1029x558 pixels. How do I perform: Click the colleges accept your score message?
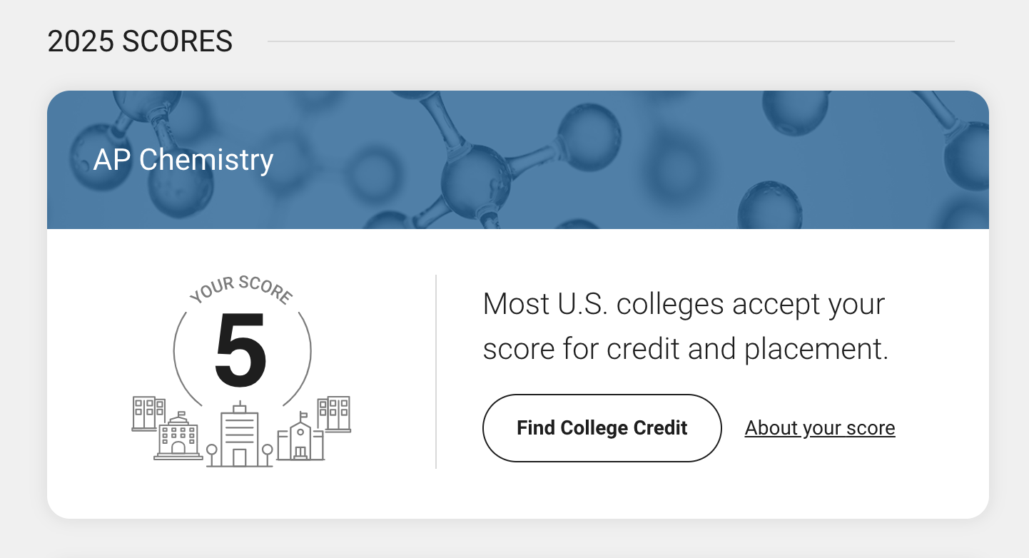click(685, 327)
